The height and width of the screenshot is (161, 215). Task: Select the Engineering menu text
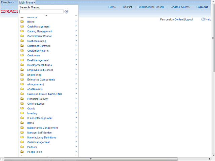tap(34, 75)
